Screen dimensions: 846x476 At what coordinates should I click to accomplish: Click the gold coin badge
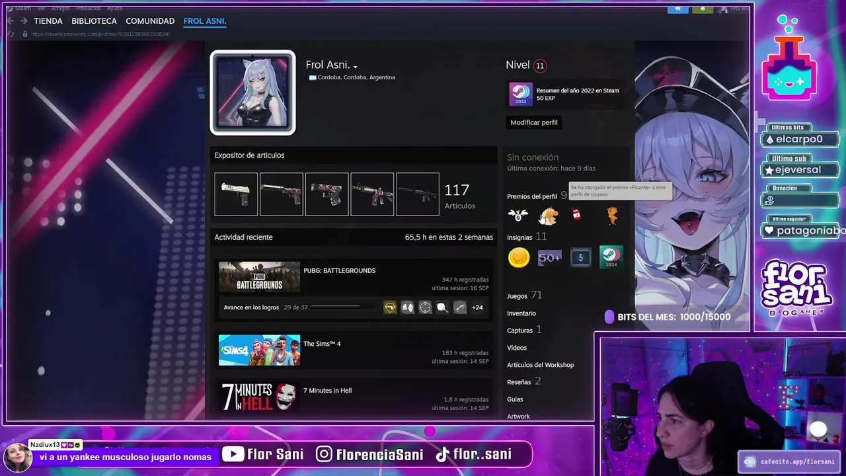519,258
